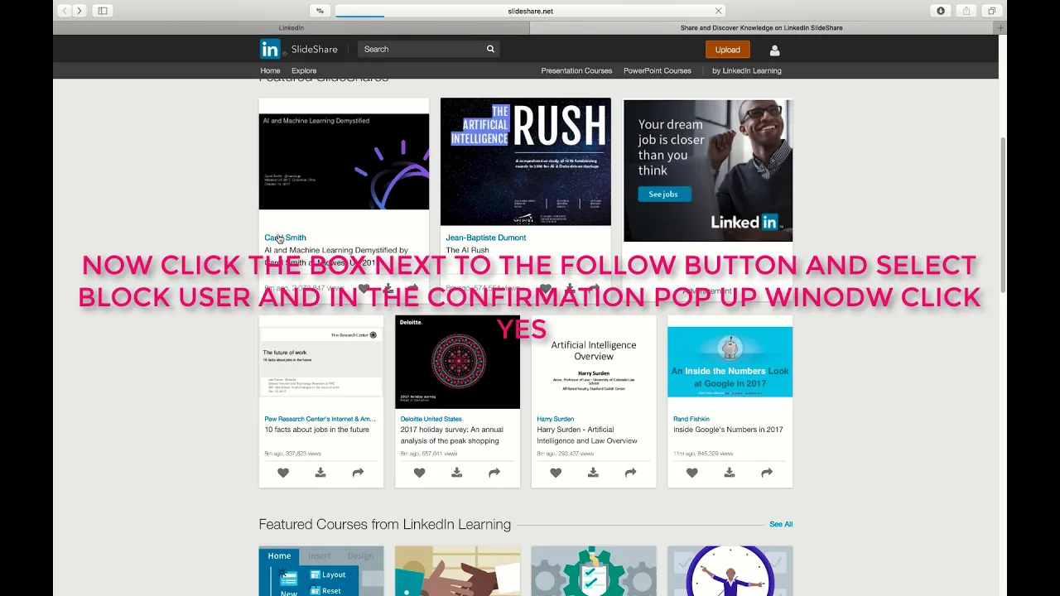1060x596 pixels.
Task: Toggle the Safari sidebar button
Action: (103, 11)
